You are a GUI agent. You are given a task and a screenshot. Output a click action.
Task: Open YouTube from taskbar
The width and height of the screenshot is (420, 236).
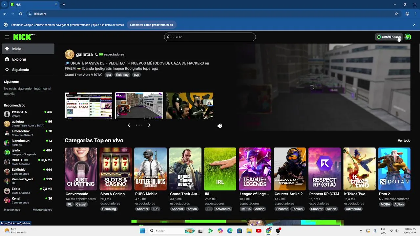259,231
